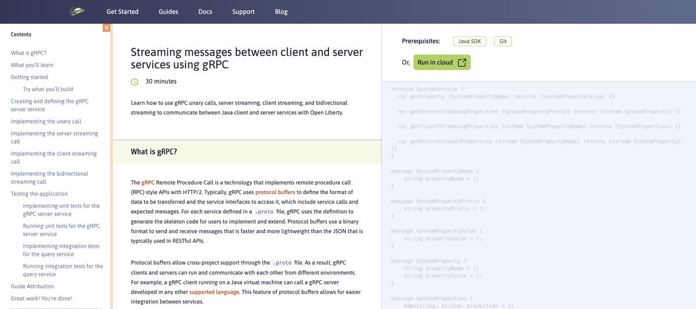Image resolution: width=696 pixels, height=309 pixels.
Task: Open Running unit tests for the gRPC server service
Action: point(62,230)
